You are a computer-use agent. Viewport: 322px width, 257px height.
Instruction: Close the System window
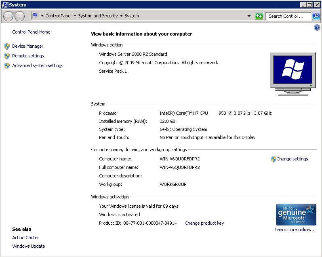click(317, 5)
